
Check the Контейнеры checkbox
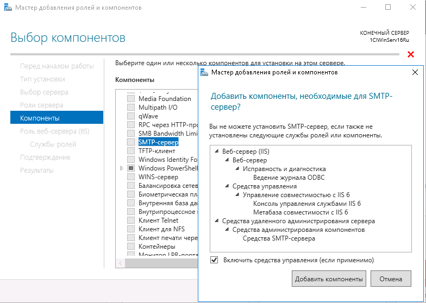[131, 247]
